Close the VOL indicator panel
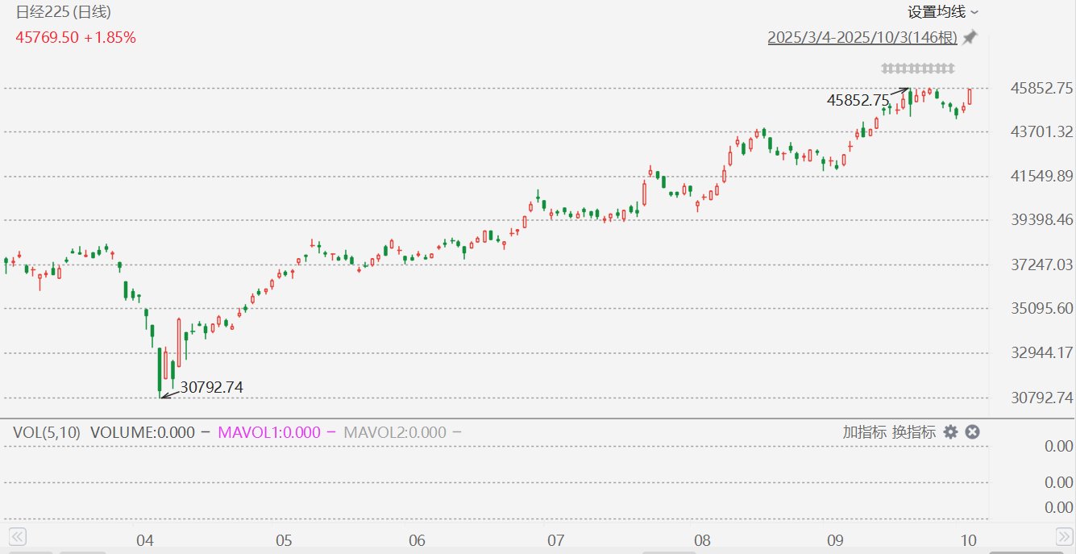Image resolution: width=1076 pixels, height=554 pixels. pos(973,432)
